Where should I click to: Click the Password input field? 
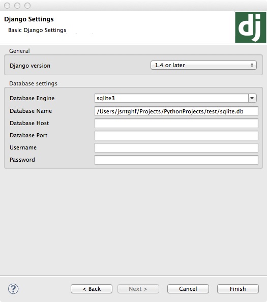(x=176, y=160)
